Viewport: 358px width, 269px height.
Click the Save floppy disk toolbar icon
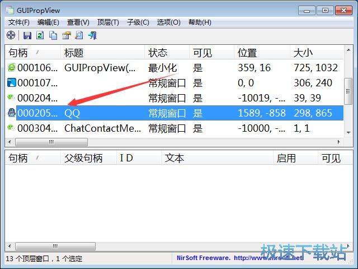click(x=27, y=35)
